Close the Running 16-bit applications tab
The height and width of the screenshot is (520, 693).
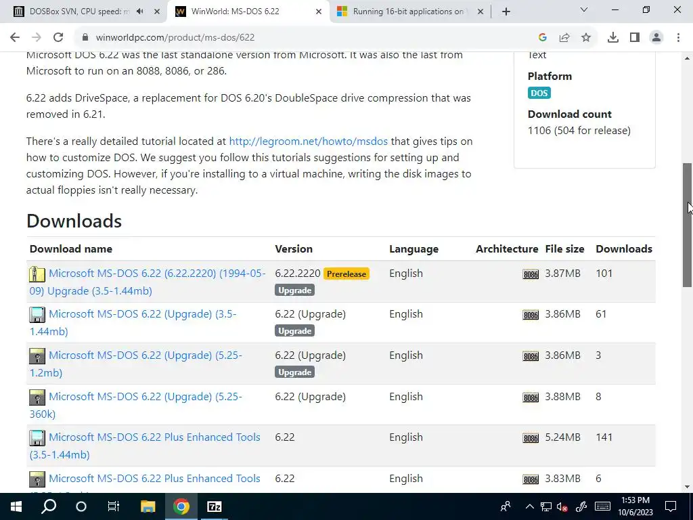pyautogui.click(x=480, y=12)
